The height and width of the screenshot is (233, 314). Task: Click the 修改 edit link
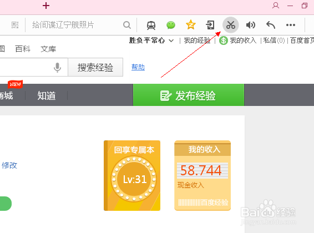[9, 165]
